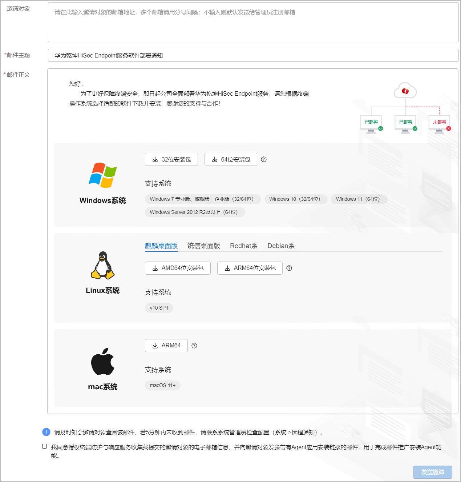Viewport: 461px width, 482px height.
Task: Click the 发送邀请 button
Action: pyautogui.click(x=433, y=472)
